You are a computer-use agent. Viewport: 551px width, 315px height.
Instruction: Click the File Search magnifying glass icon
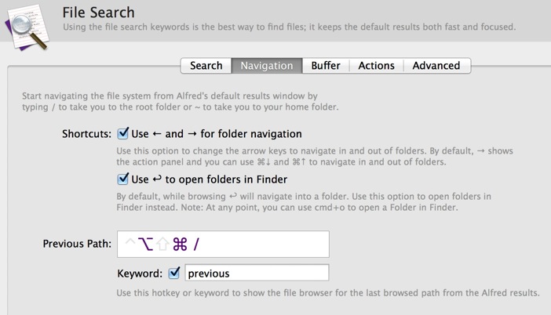point(27,27)
